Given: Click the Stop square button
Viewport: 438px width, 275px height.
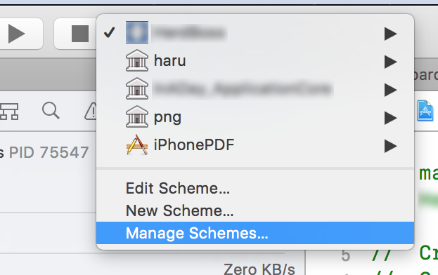Looking at the screenshot, I should tap(80, 34).
